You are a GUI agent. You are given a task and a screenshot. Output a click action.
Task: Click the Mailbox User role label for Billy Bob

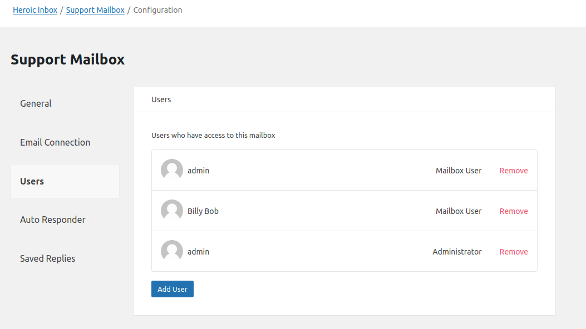click(459, 211)
